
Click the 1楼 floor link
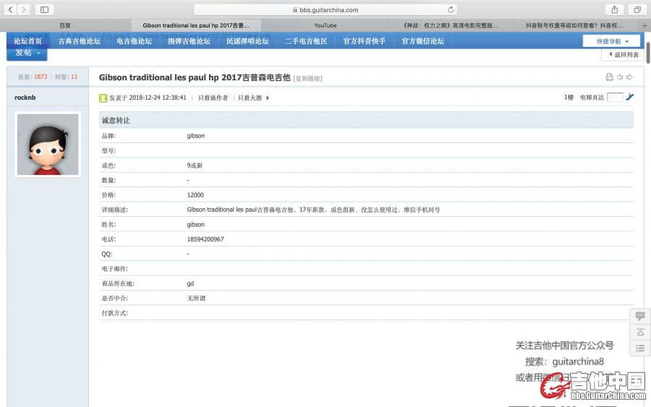click(569, 98)
